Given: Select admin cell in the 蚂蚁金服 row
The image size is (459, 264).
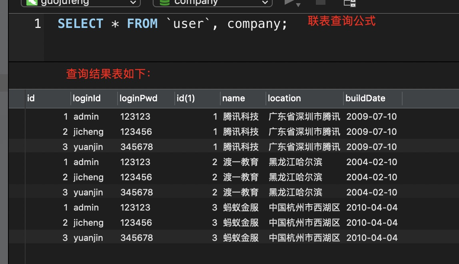Looking at the screenshot, I should pos(86,208).
